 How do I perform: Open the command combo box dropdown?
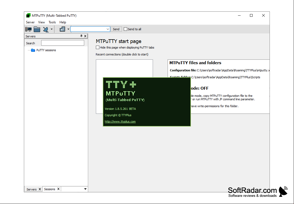(x=108, y=29)
